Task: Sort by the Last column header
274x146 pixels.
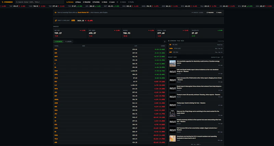Action: click(136, 46)
